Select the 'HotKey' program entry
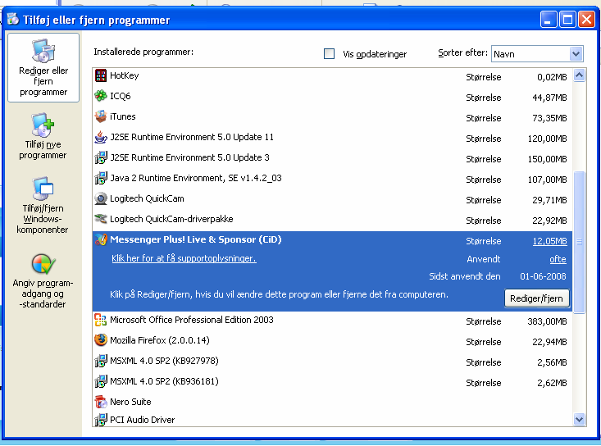 124,75
